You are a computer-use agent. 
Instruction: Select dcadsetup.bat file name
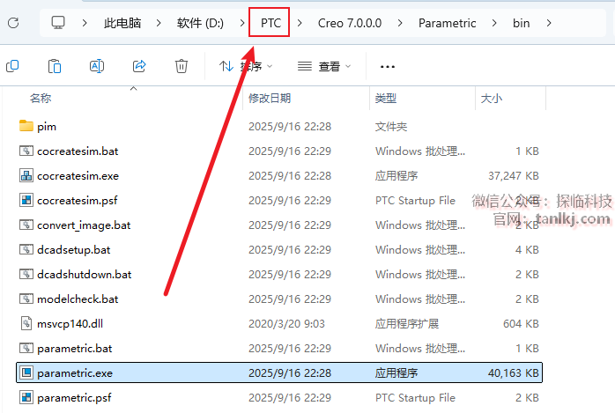74,249
